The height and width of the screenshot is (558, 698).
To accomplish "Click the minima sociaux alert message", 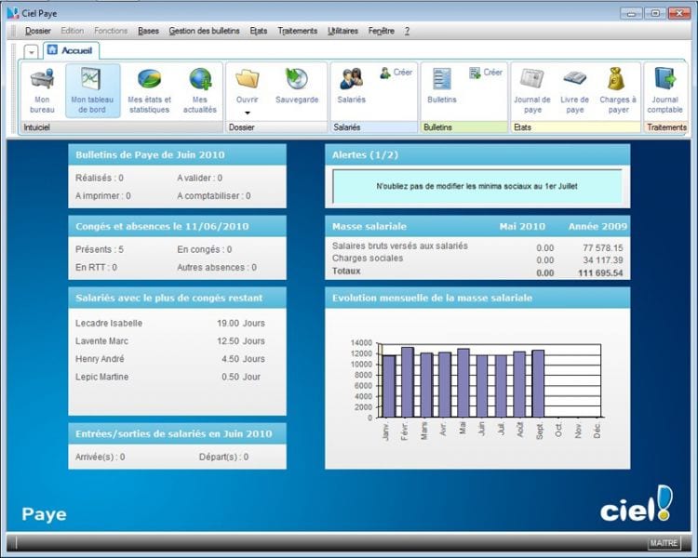I will [x=477, y=186].
